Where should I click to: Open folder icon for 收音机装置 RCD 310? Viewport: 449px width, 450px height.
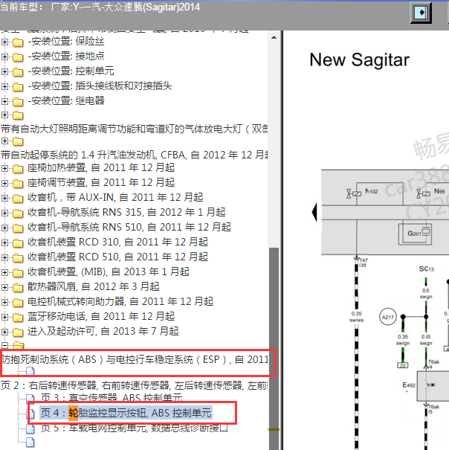pyautogui.click(x=18, y=243)
